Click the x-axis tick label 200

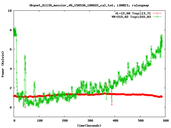point(64,121)
